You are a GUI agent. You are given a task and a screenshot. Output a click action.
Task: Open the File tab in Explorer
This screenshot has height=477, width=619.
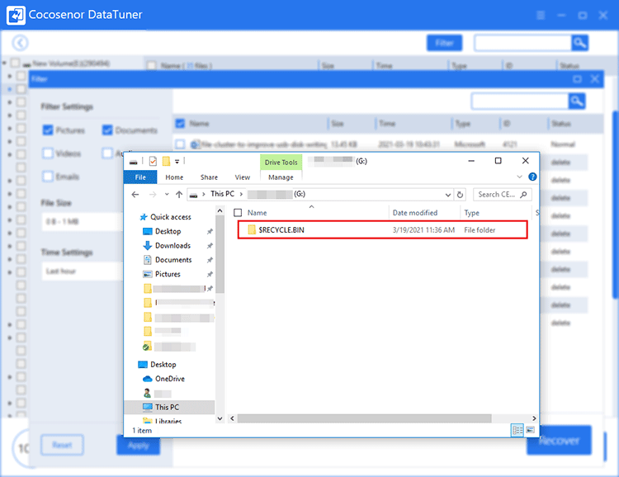pos(140,177)
